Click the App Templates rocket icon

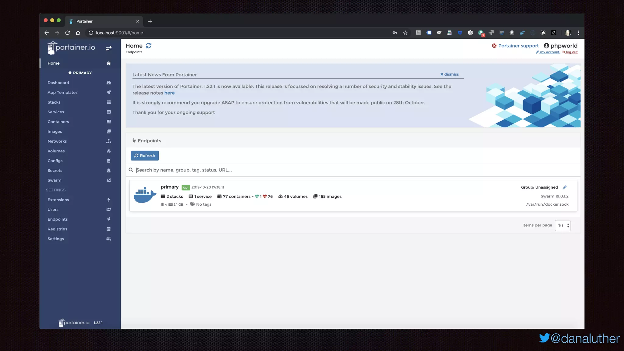point(109,93)
